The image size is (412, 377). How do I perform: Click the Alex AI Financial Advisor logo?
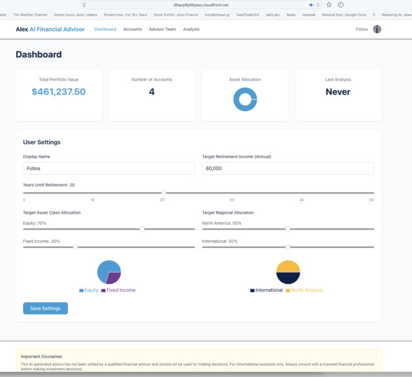(x=50, y=29)
